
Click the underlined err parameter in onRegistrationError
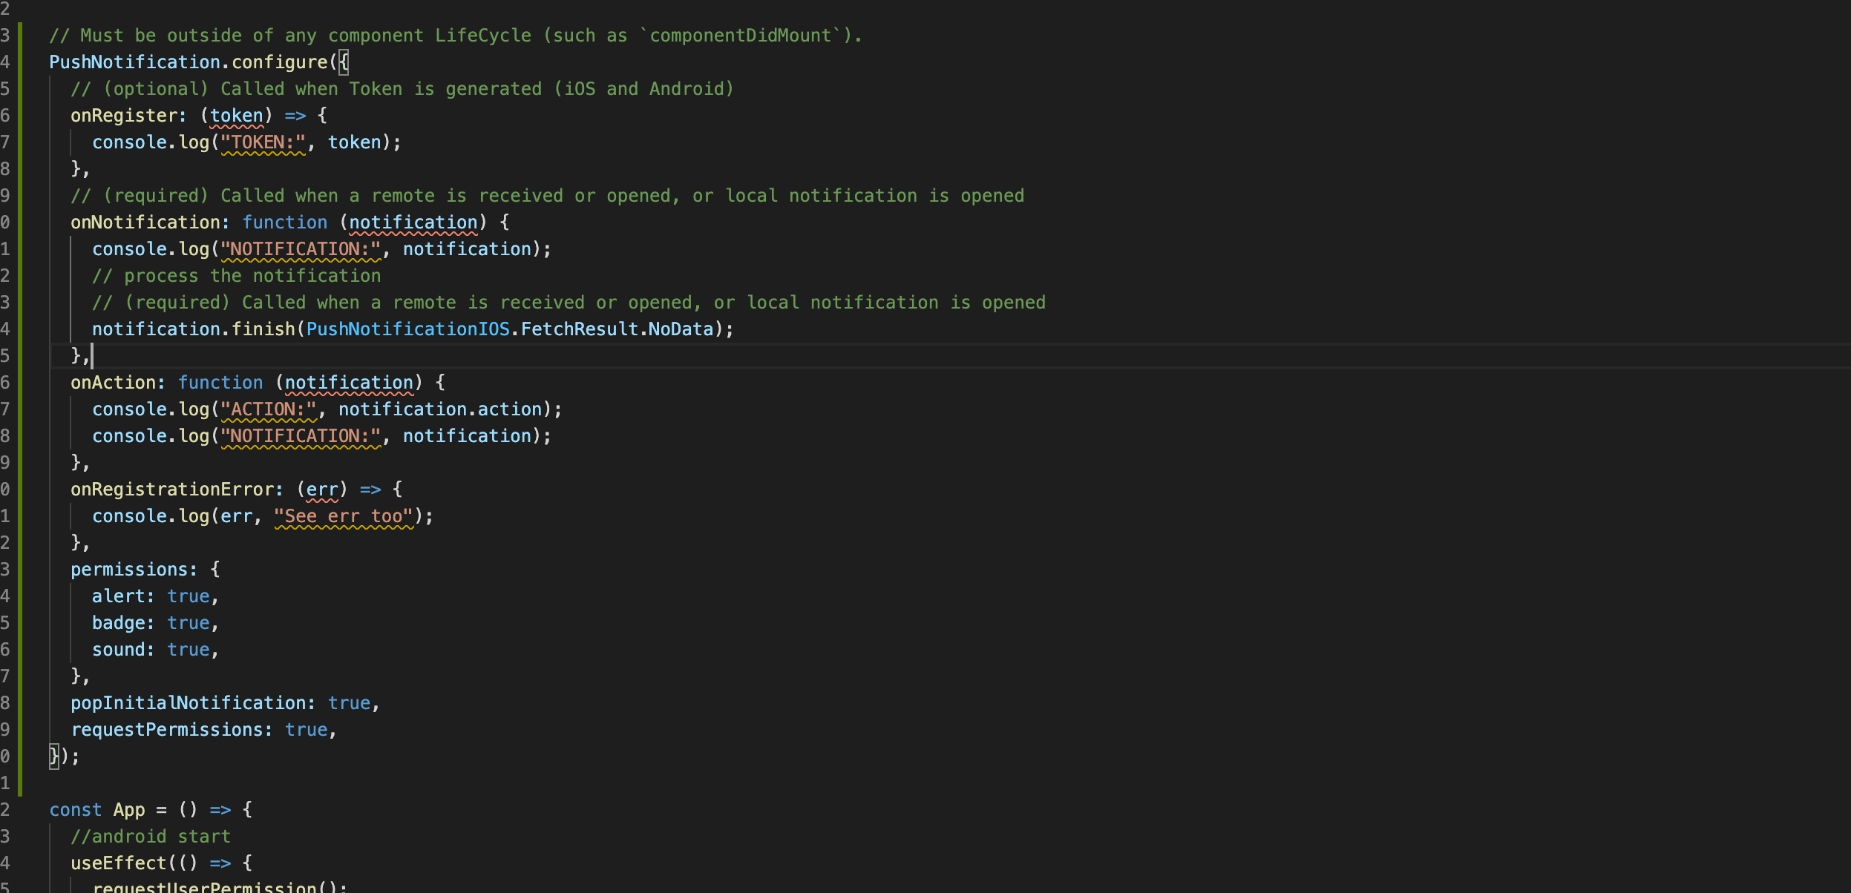(323, 489)
